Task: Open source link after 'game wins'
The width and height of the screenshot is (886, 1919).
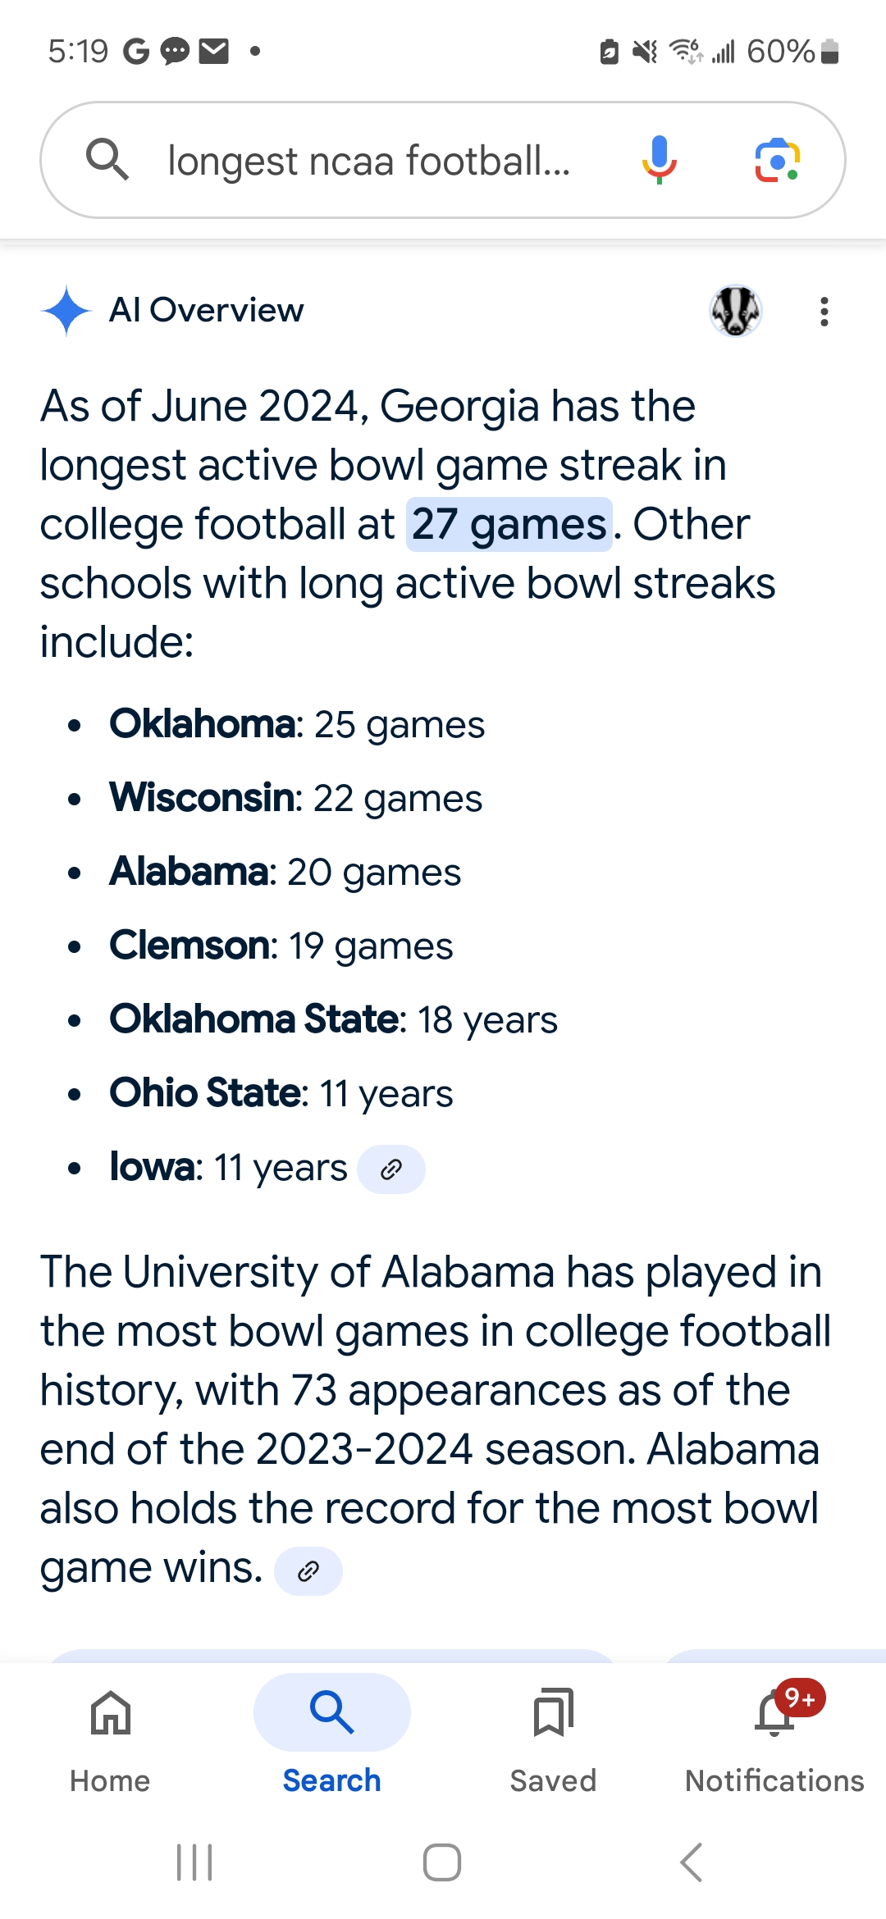Action: [x=308, y=1571]
